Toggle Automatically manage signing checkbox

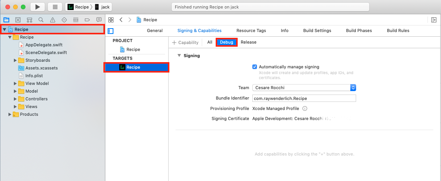coord(255,67)
